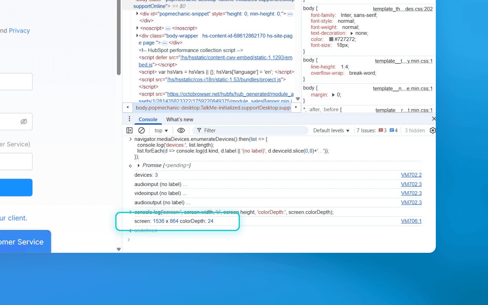Create a live expression via eye icon
Viewport: 488px width, 305px height.
pos(181,130)
